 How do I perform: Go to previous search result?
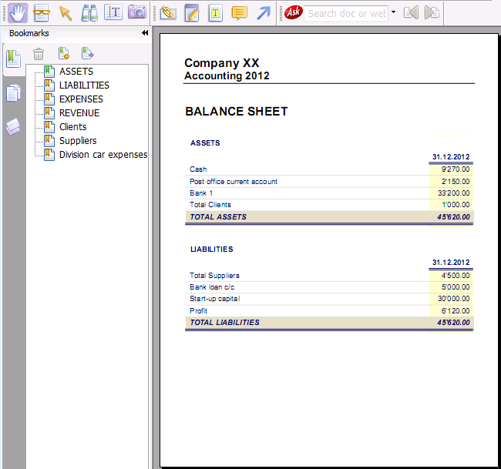(x=411, y=13)
